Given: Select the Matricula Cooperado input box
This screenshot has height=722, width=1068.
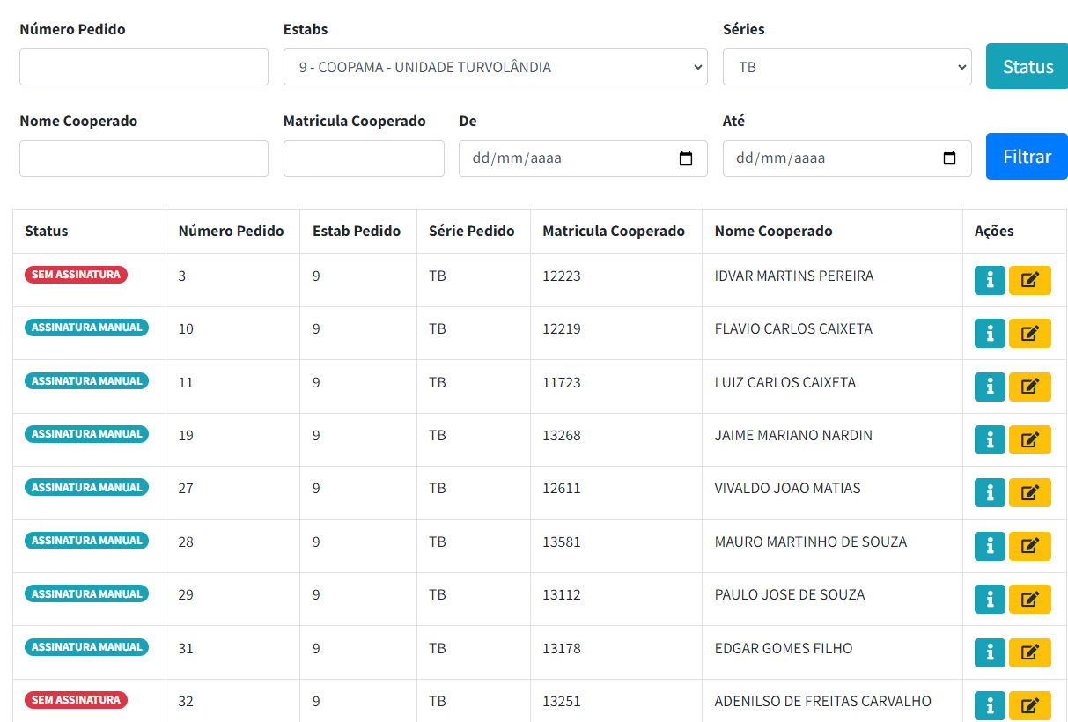Looking at the screenshot, I should coord(364,158).
